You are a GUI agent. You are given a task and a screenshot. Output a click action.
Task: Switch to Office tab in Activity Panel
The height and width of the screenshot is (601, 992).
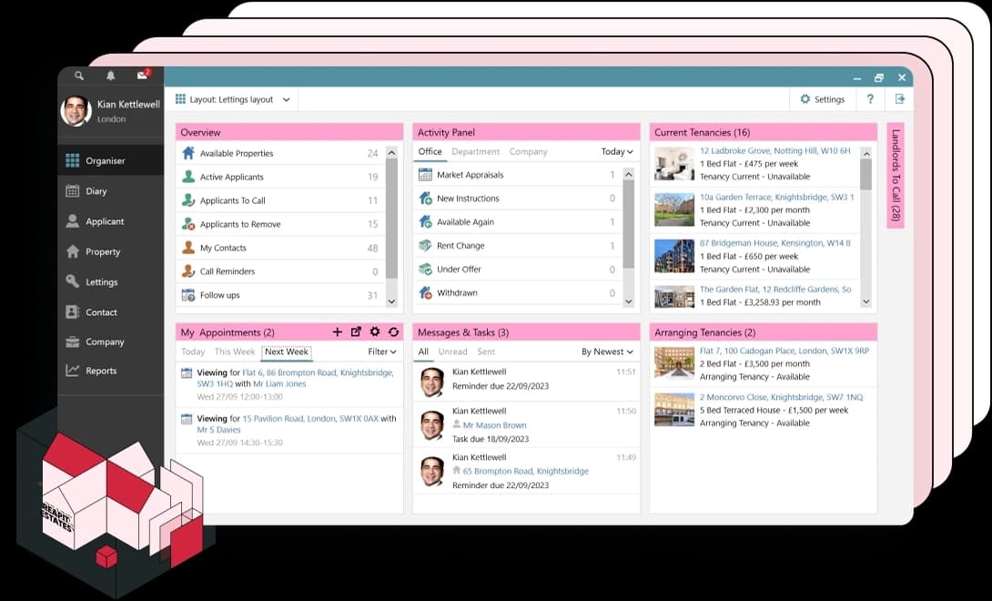tap(430, 151)
